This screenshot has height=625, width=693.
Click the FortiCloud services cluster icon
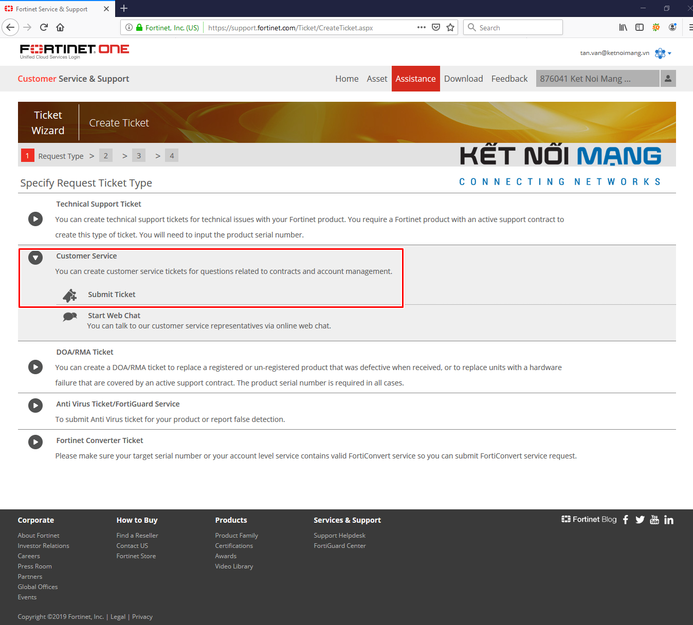point(660,53)
